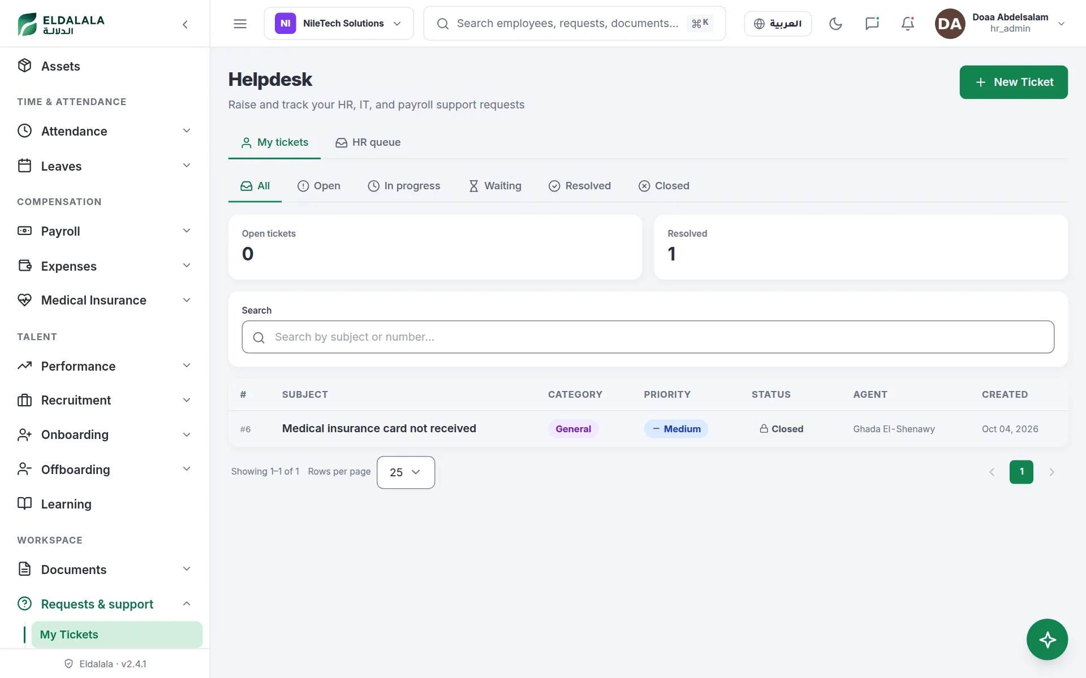Expand the Offboarding menu

click(x=105, y=470)
